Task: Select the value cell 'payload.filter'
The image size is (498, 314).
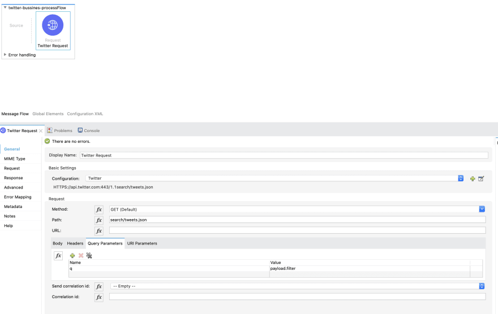Action: [370, 268]
